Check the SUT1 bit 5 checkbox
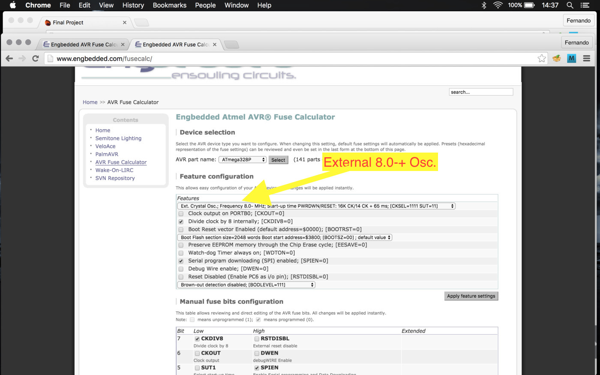The height and width of the screenshot is (375, 600). 197,368
